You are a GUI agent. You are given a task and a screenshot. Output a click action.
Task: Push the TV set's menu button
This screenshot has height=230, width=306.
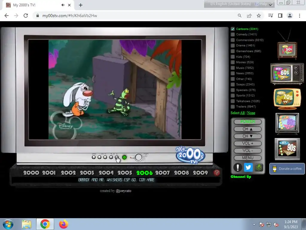point(94,157)
